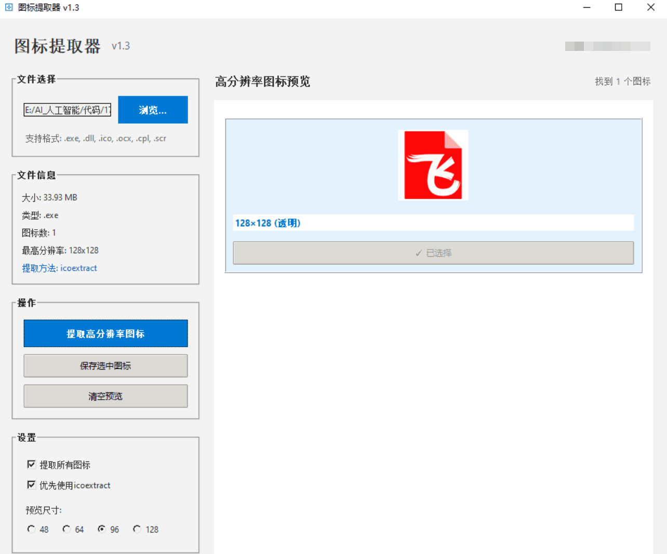Click the 提取方法: icoextract text link
Image resolution: width=667 pixels, height=554 pixels.
pyautogui.click(x=59, y=268)
